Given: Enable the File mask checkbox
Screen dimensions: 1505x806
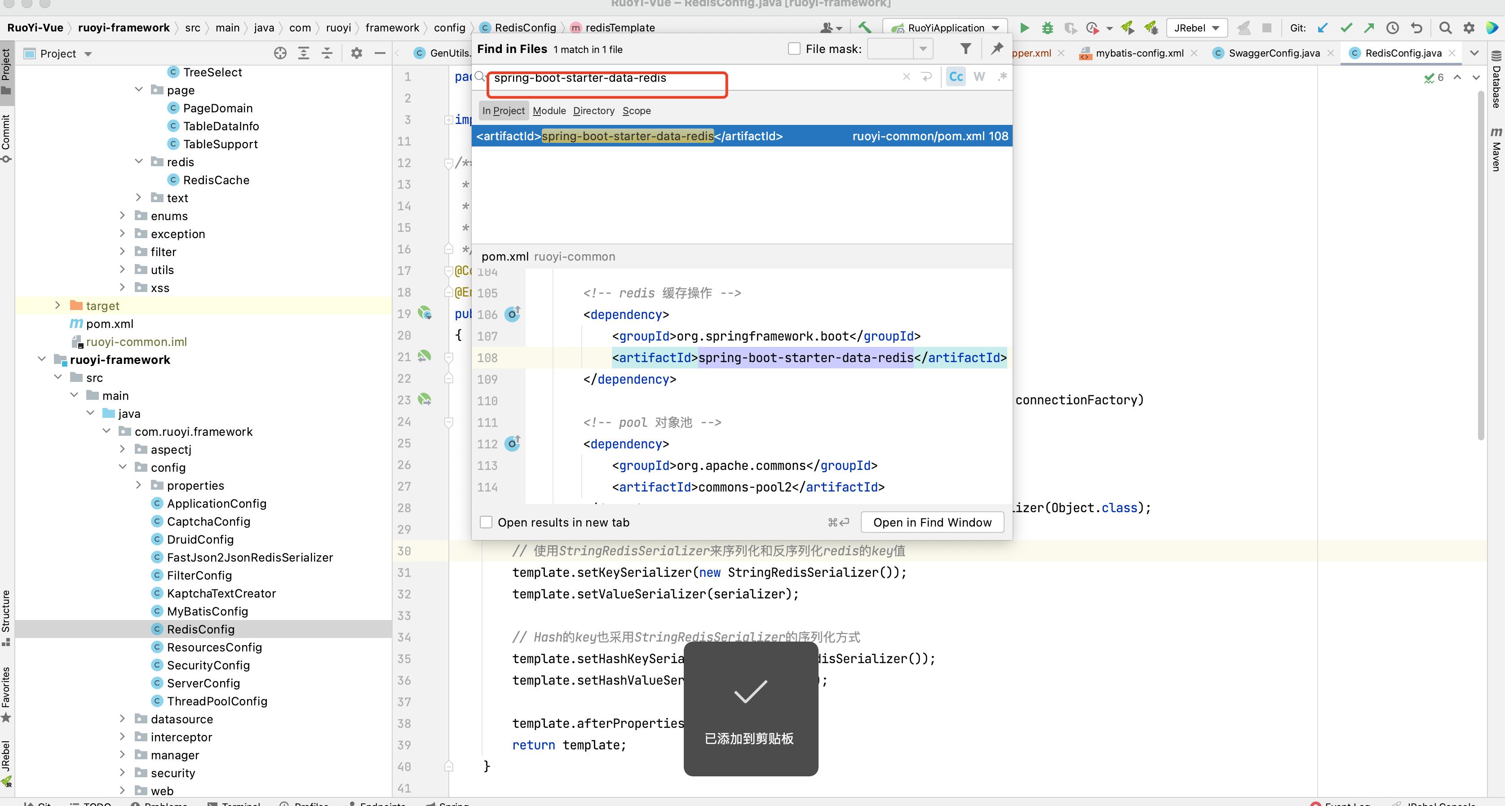Looking at the screenshot, I should coord(794,49).
